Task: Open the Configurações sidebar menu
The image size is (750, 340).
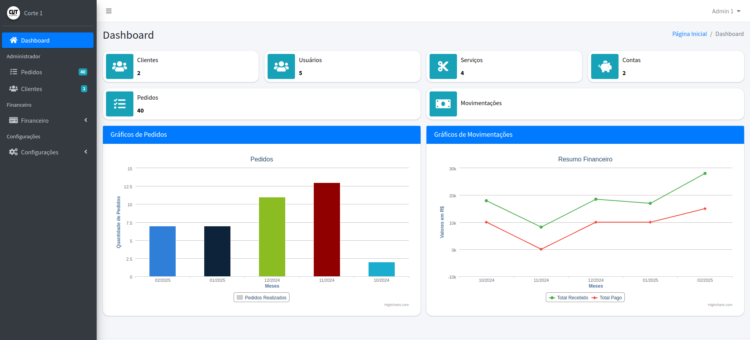Action: pyautogui.click(x=48, y=152)
